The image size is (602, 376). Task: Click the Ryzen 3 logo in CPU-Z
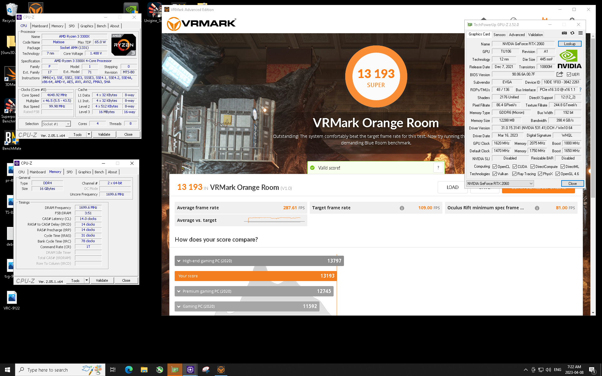124,45
